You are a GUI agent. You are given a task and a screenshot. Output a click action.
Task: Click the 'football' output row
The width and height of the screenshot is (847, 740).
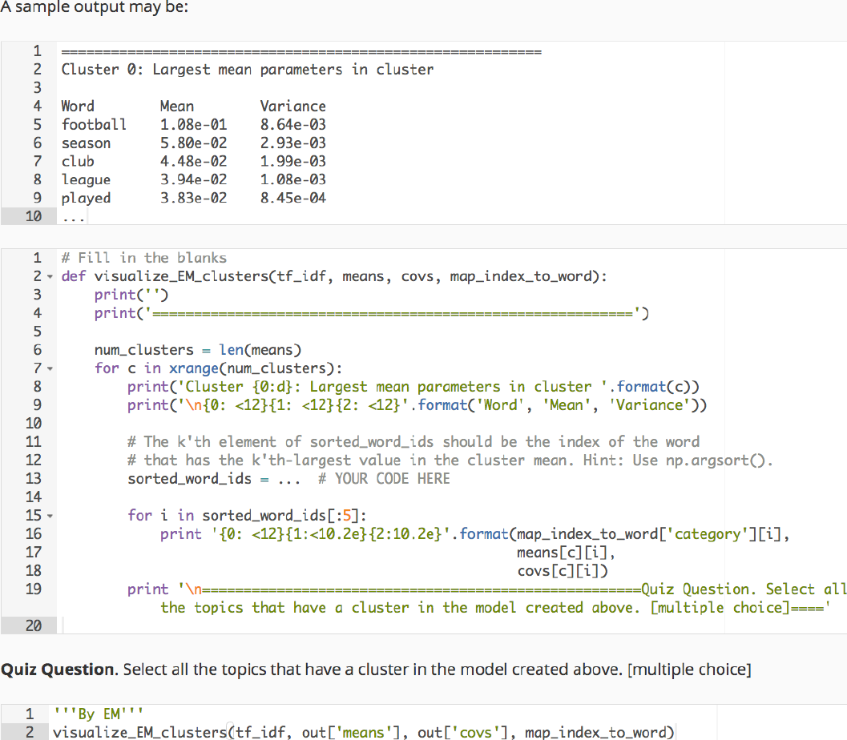point(193,125)
